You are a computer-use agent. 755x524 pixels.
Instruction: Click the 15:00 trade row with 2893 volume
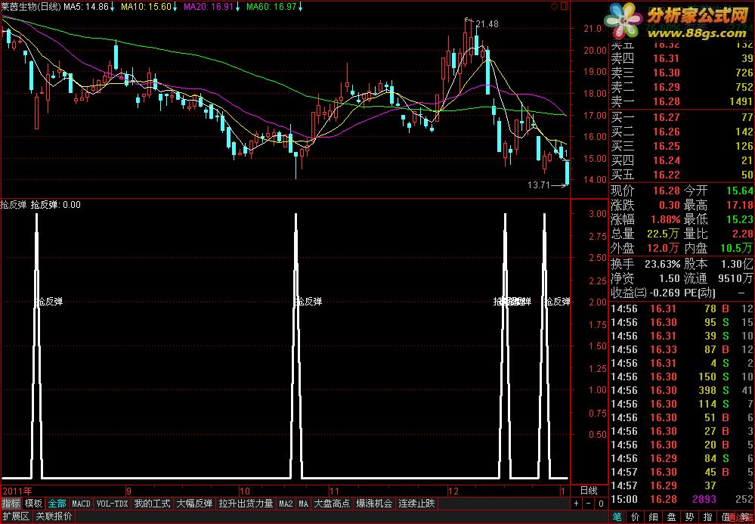682,500
